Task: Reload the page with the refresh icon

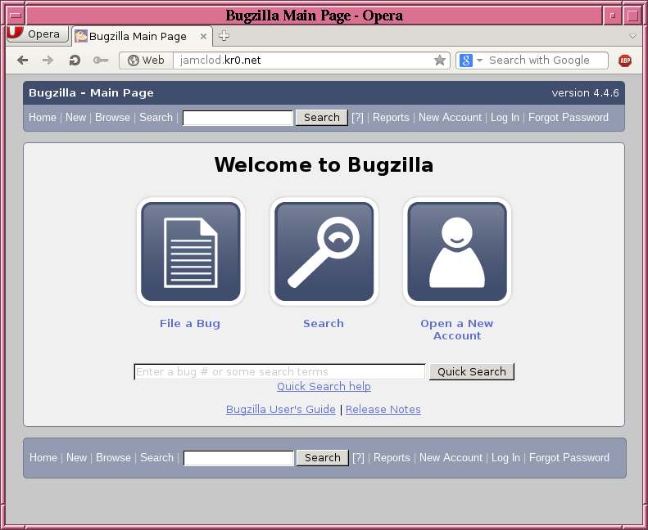Action: (75, 61)
